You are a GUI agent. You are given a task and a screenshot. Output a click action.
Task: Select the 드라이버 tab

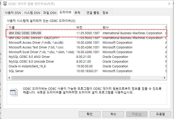click(x=65, y=12)
